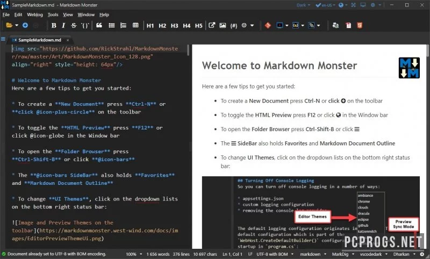This screenshot has height=259, width=430.
Task: Open the Weblog menu
Action: (x=34, y=15)
